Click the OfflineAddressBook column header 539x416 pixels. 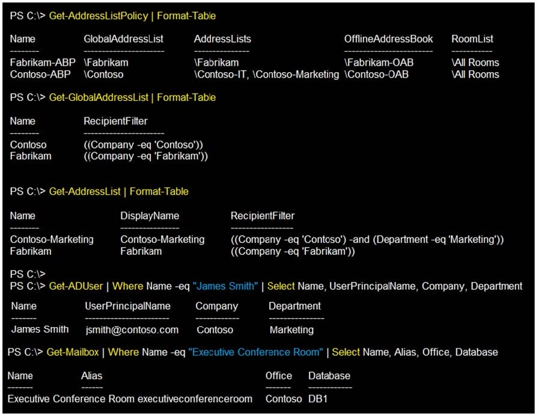[x=388, y=39]
